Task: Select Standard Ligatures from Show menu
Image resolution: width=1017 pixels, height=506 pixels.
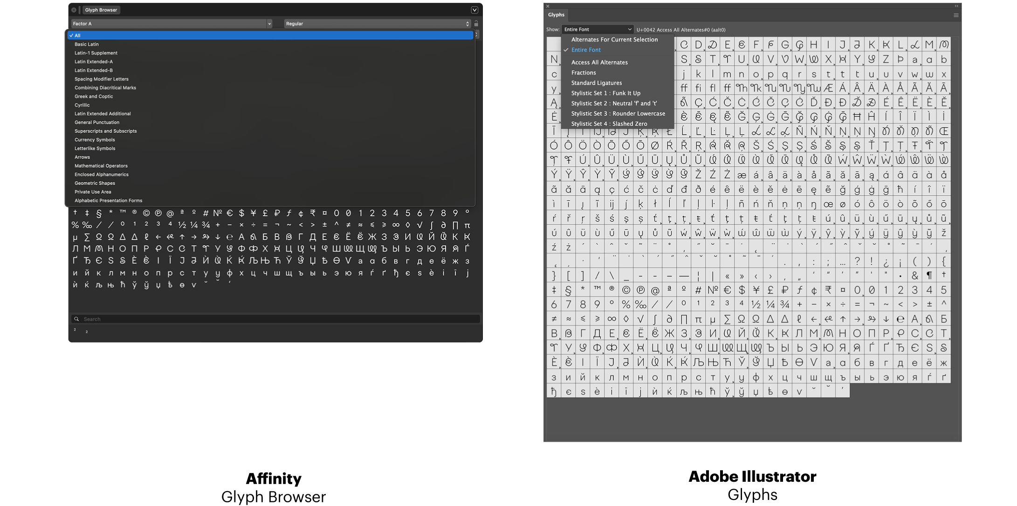Action: pos(596,83)
